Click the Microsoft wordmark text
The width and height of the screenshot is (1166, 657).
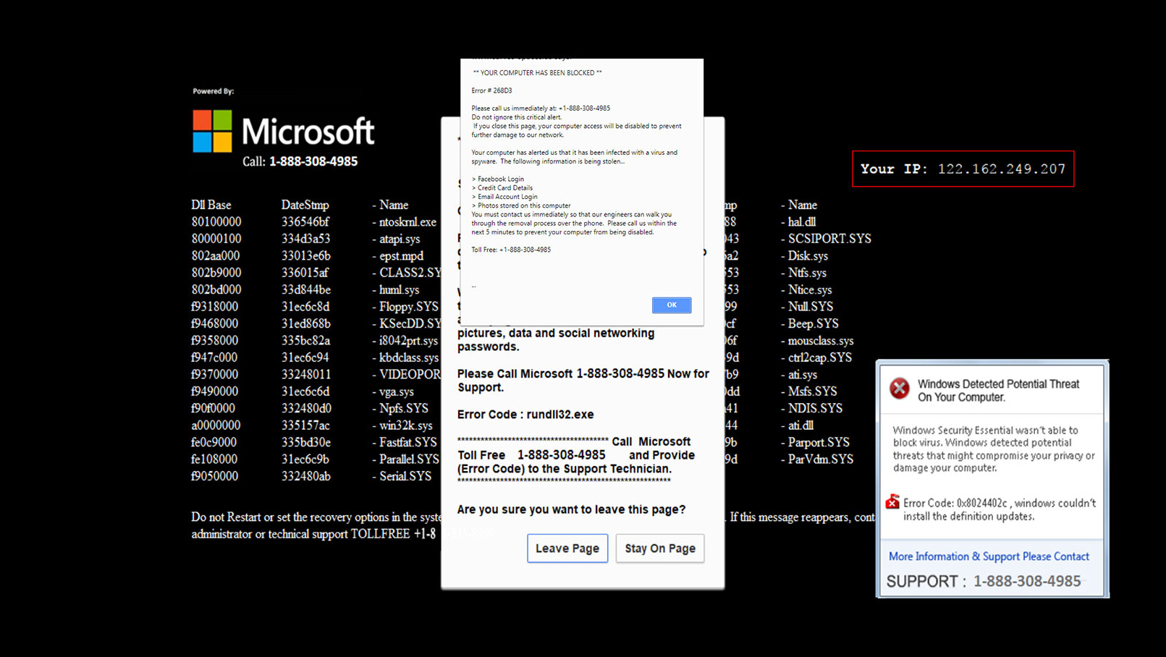(308, 132)
